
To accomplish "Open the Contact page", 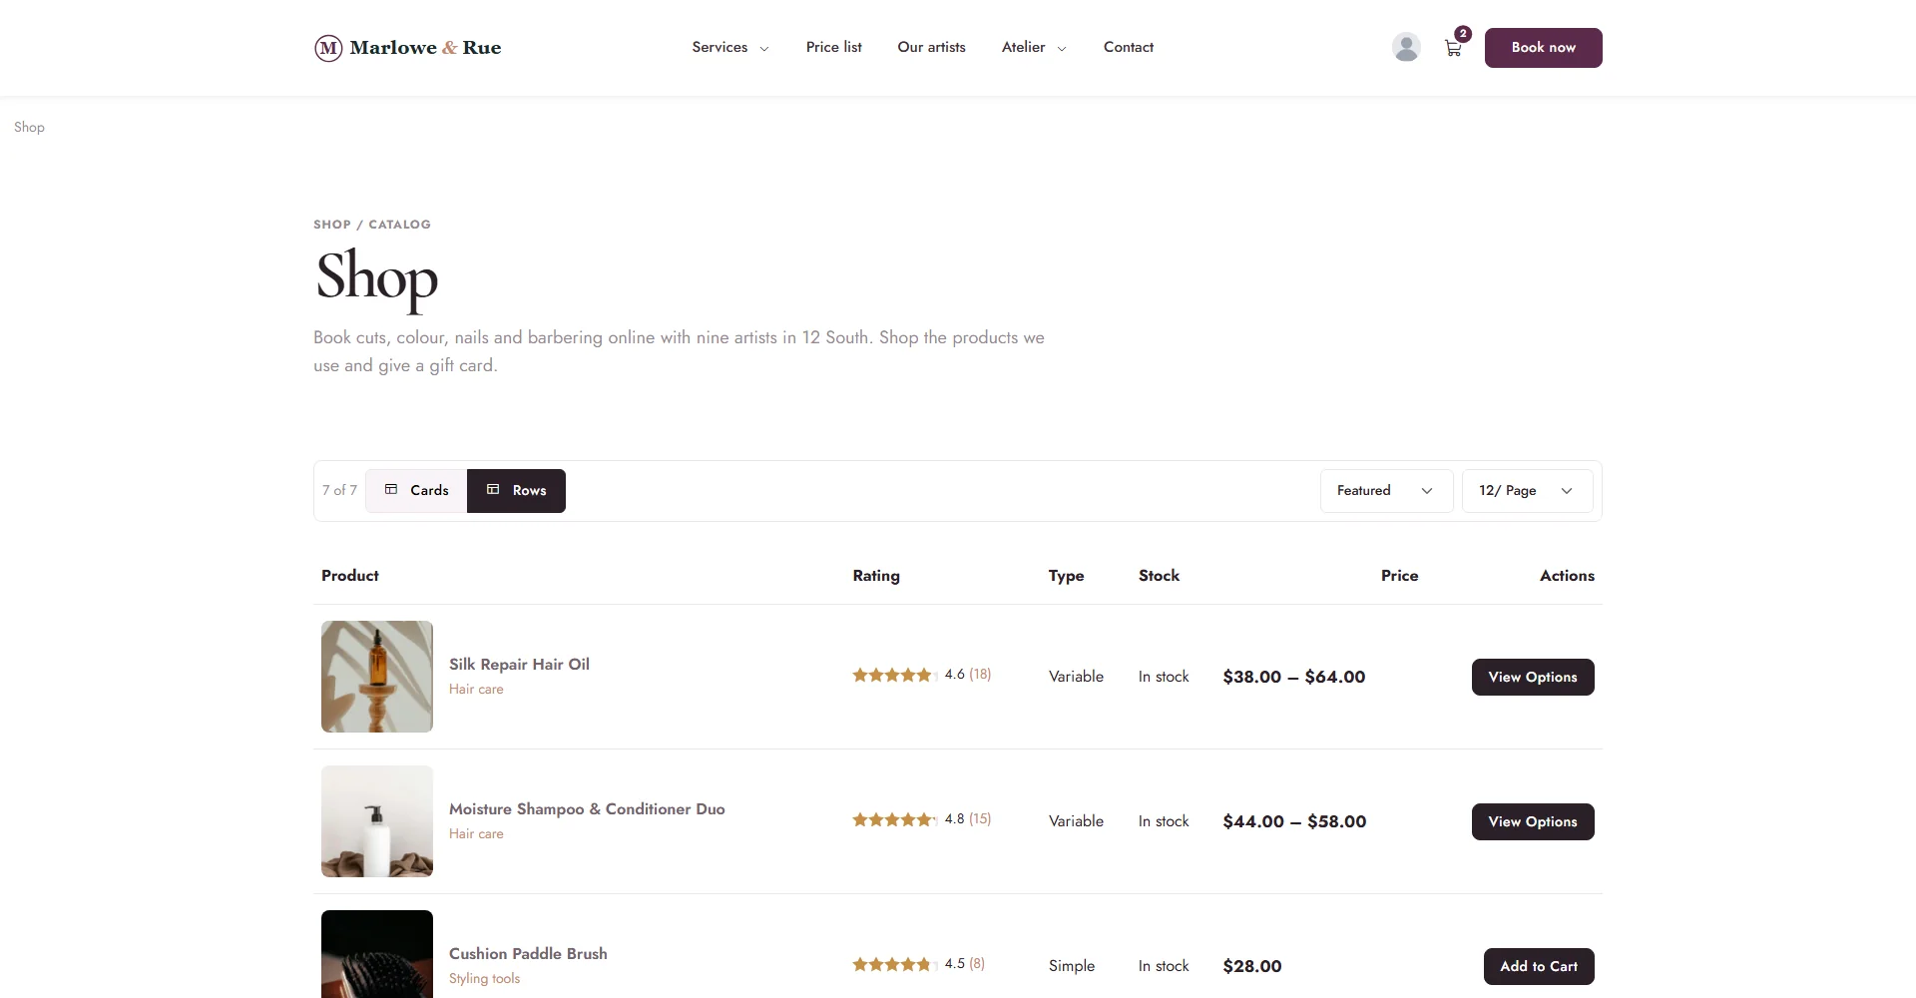I will click(1129, 47).
